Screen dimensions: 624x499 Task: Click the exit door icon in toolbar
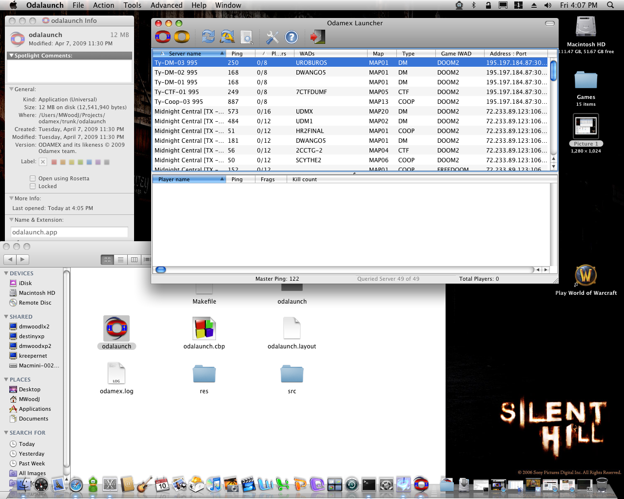coord(317,37)
